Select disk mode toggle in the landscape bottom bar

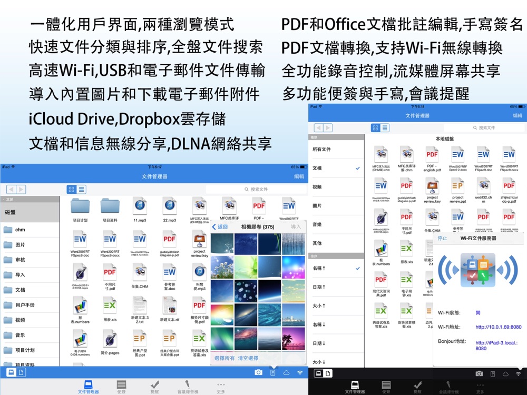click(11, 372)
